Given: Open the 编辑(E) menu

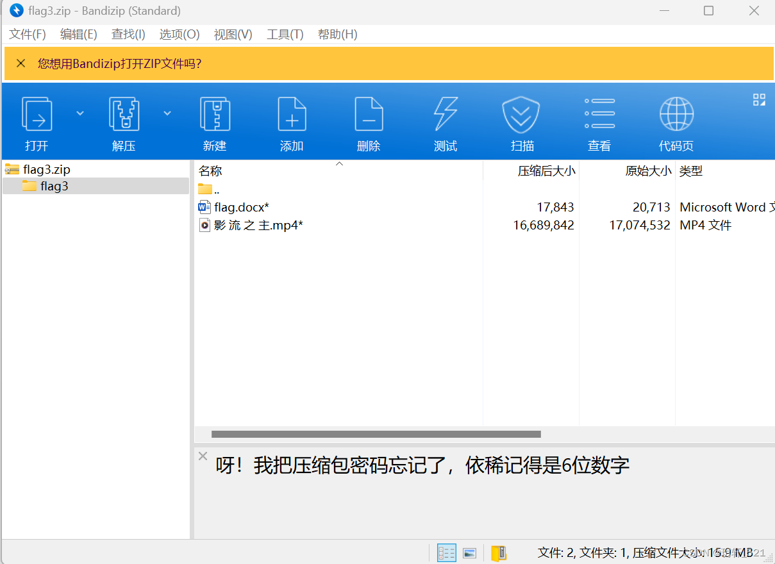Looking at the screenshot, I should coord(79,35).
